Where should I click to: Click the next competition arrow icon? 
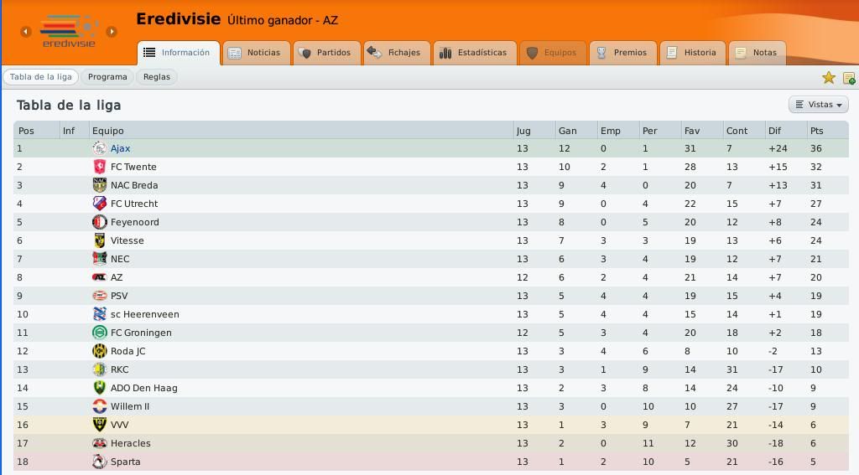112,32
